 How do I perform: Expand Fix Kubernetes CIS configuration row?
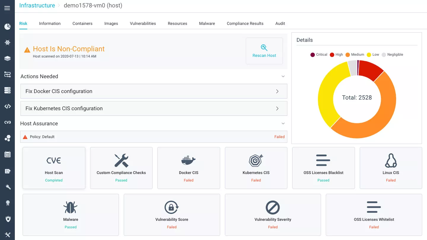(154, 108)
